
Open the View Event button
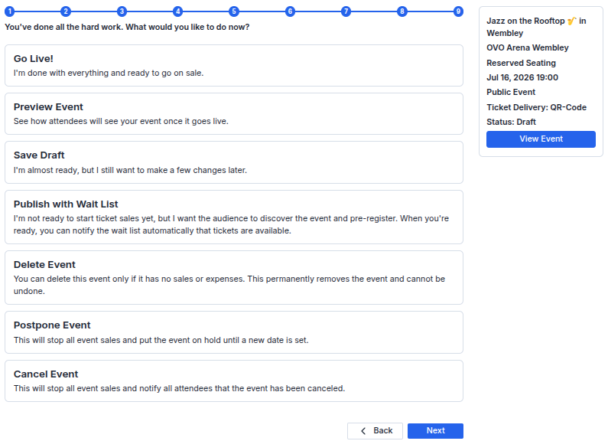coord(541,139)
